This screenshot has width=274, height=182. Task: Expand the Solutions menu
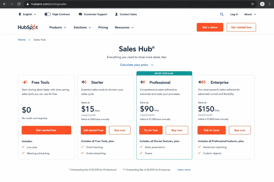[x=82, y=27]
